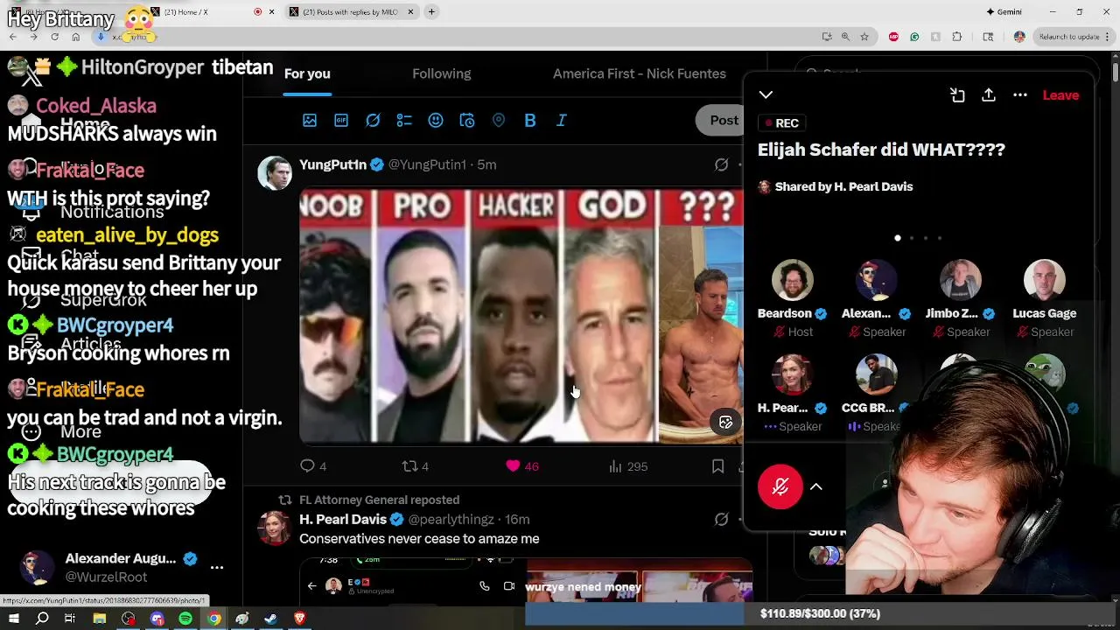
Task: Open Windows Start menu
Action: (13, 619)
